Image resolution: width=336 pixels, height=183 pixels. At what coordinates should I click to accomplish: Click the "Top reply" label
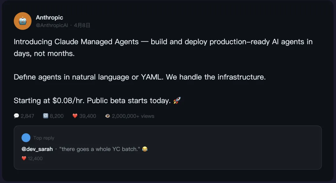(44, 138)
